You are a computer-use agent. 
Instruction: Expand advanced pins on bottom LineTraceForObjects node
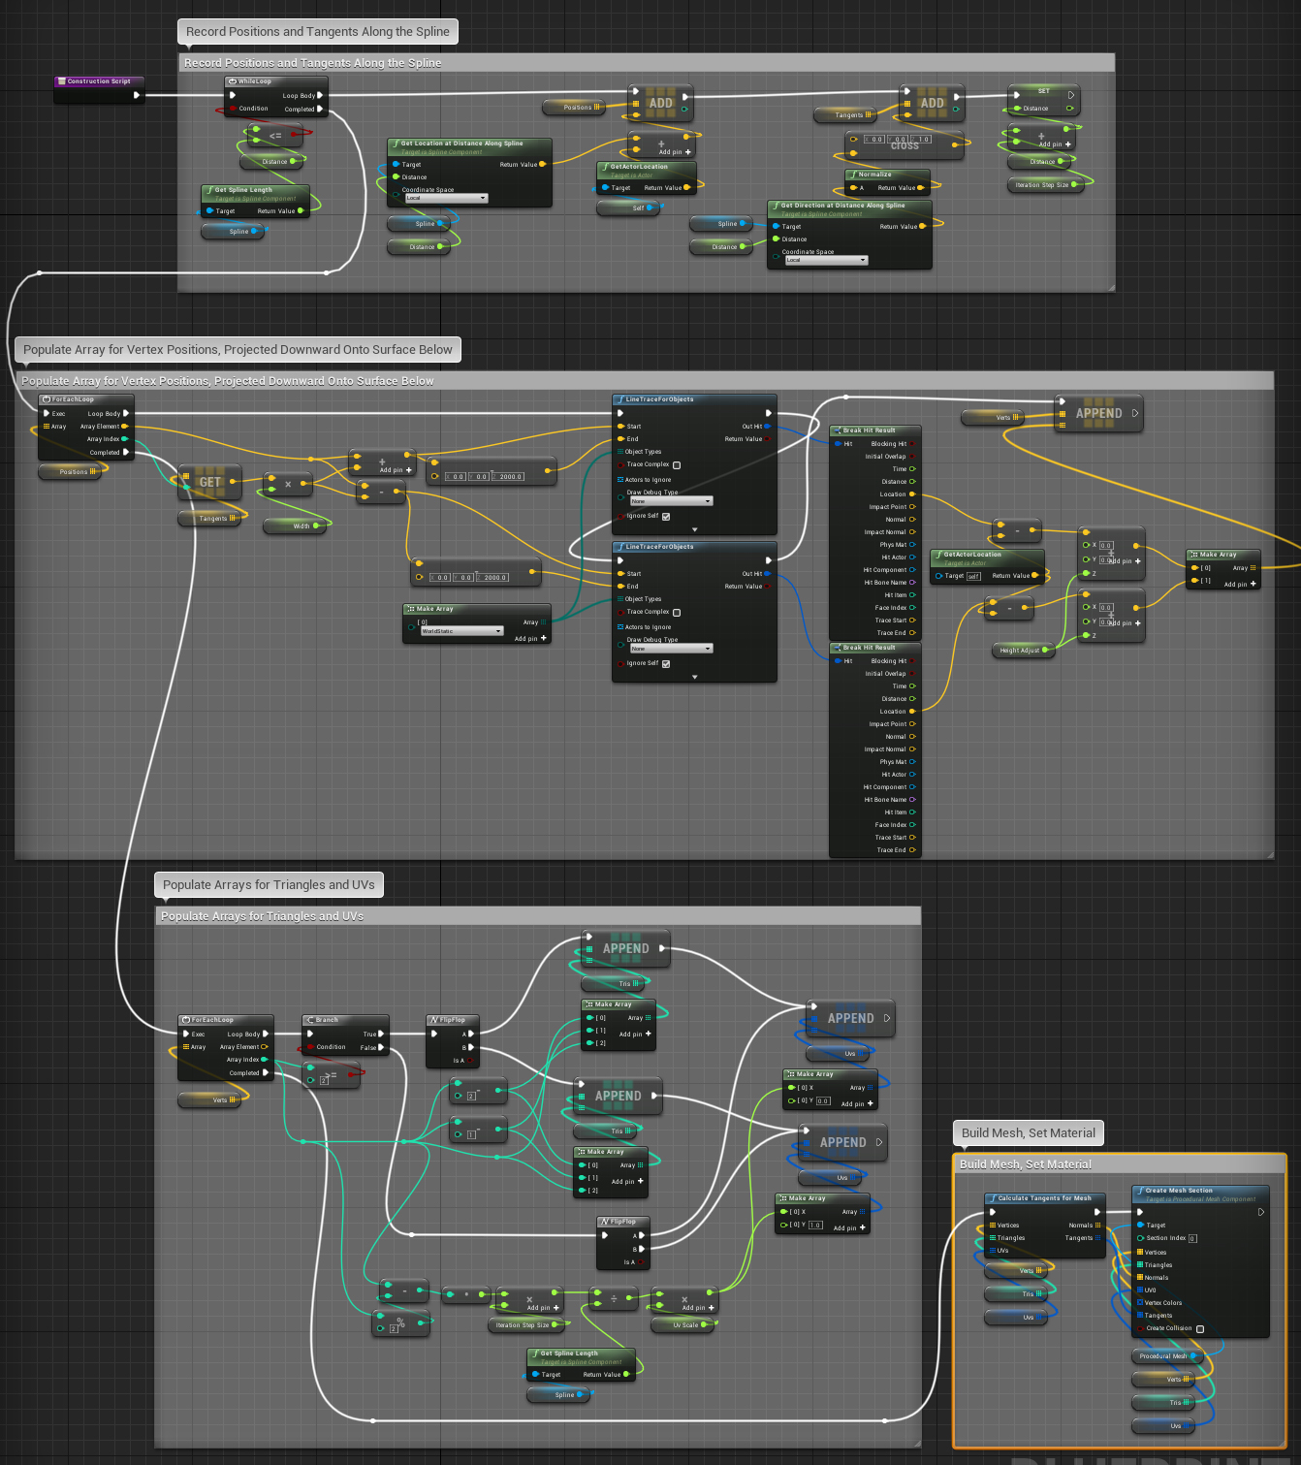coord(694,677)
